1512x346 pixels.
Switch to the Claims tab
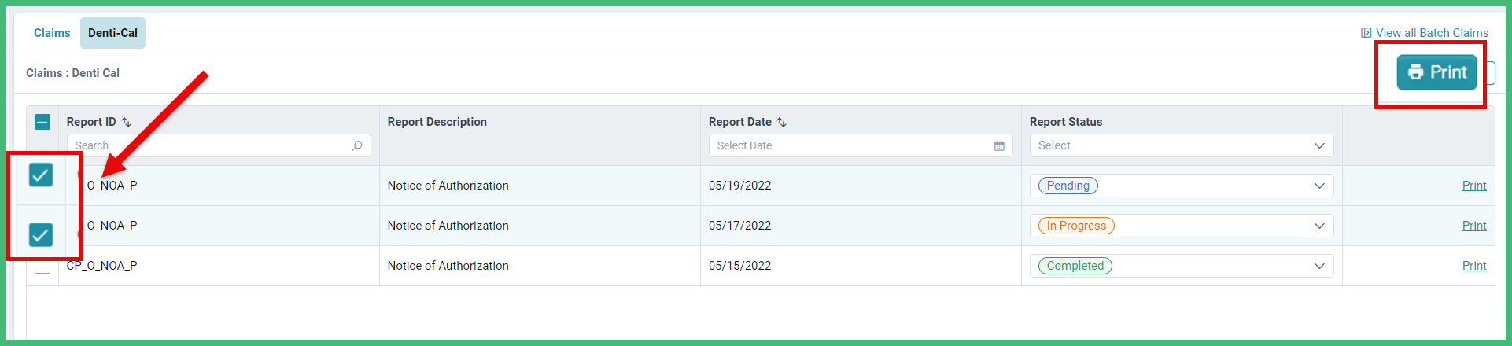point(52,33)
